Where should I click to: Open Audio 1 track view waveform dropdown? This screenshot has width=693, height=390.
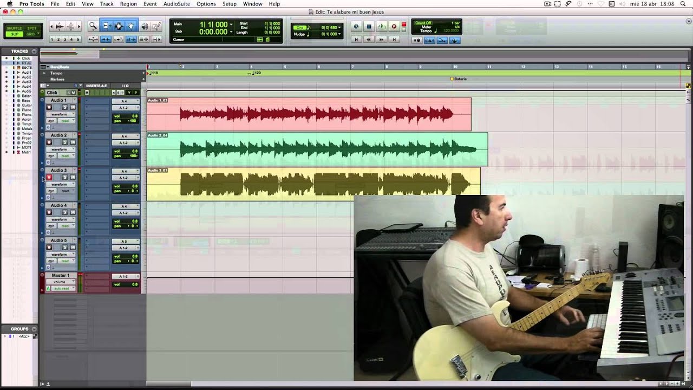tap(61, 114)
